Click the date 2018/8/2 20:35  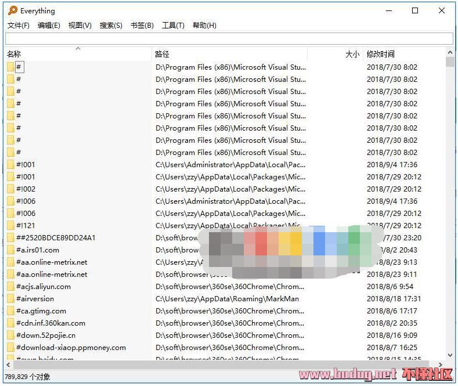tap(392, 323)
